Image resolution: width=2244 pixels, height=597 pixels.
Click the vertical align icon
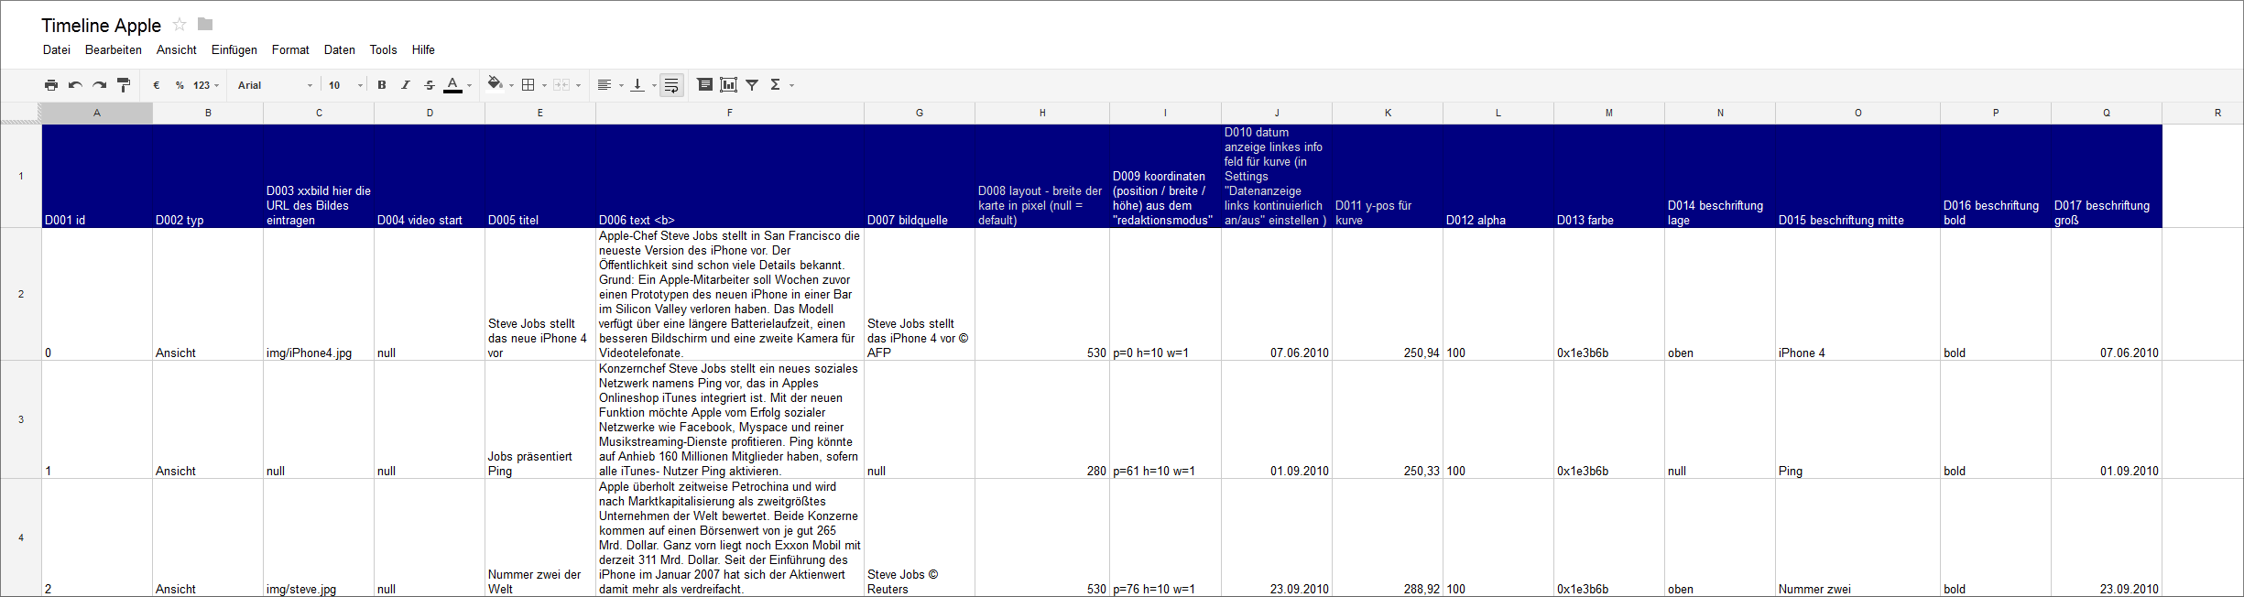637,85
